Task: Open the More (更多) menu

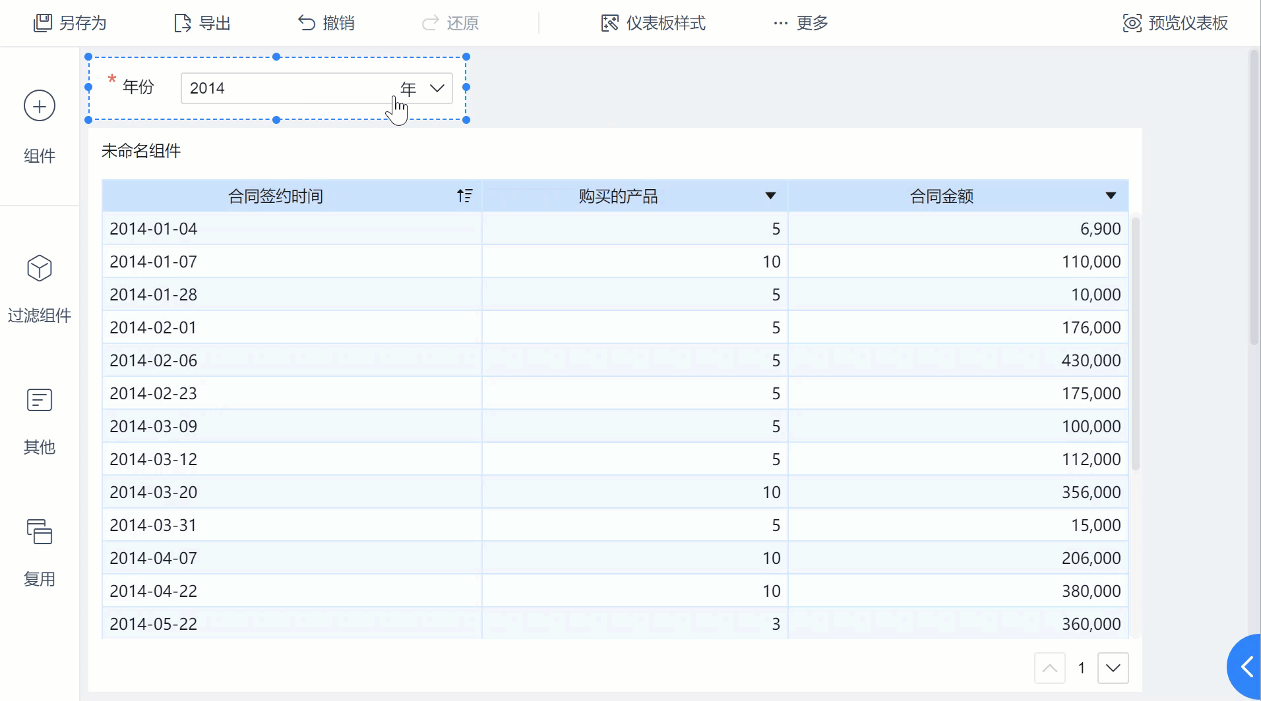Action: pyautogui.click(x=801, y=23)
